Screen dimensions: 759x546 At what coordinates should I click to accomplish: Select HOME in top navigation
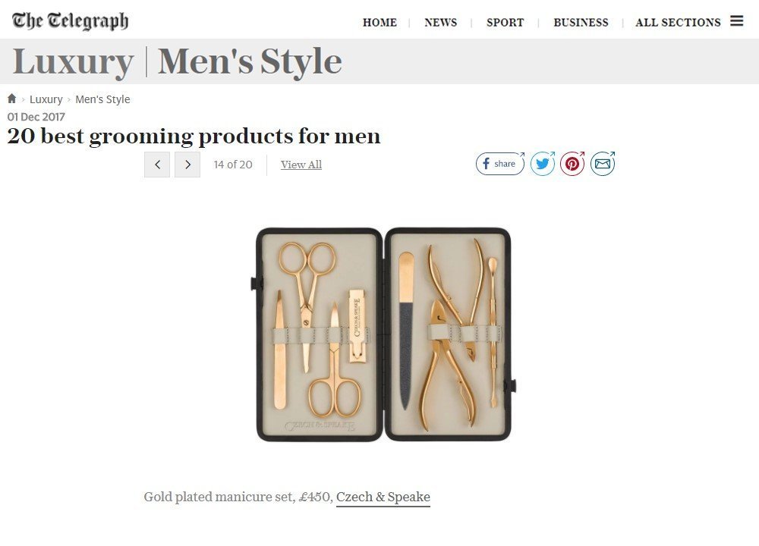pyautogui.click(x=379, y=22)
